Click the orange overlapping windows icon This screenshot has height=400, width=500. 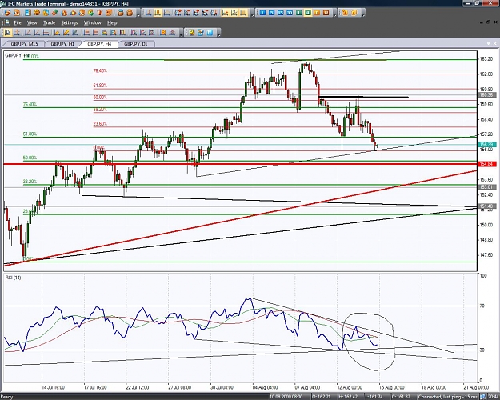click(109, 13)
